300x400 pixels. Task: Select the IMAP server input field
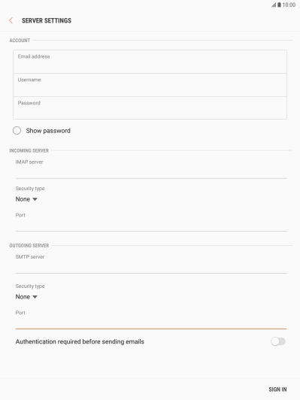(151, 172)
